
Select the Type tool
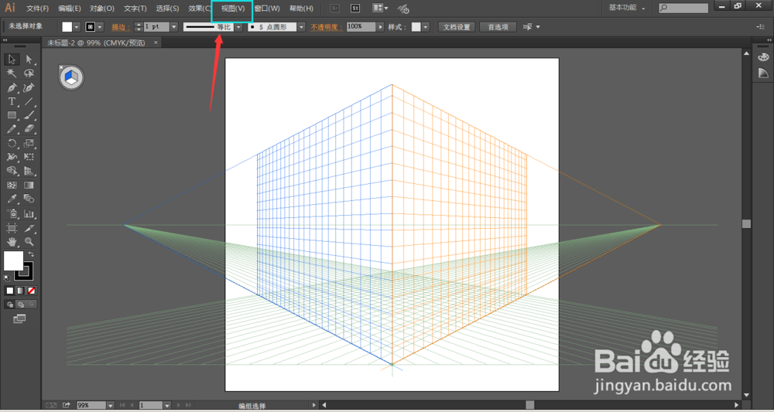pyautogui.click(x=12, y=101)
